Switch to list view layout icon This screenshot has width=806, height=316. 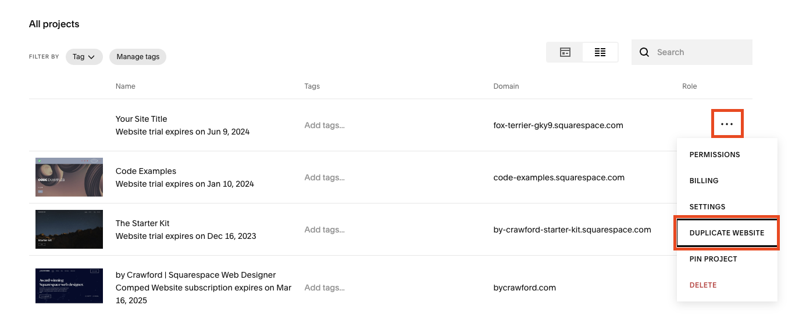[600, 52]
